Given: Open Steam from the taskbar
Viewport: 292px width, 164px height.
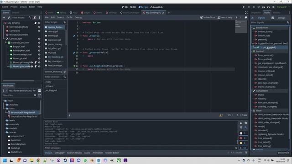Looking at the screenshot, I should pos(65,160).
